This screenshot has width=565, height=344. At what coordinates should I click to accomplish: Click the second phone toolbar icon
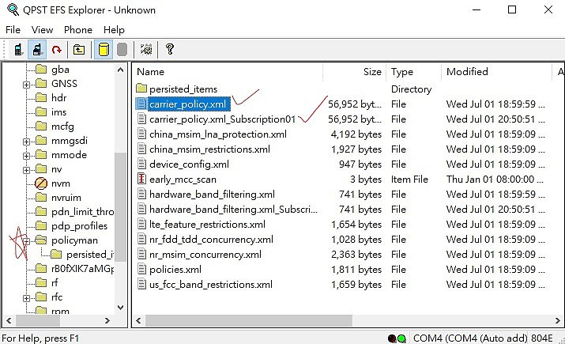[x=37, y=49]
